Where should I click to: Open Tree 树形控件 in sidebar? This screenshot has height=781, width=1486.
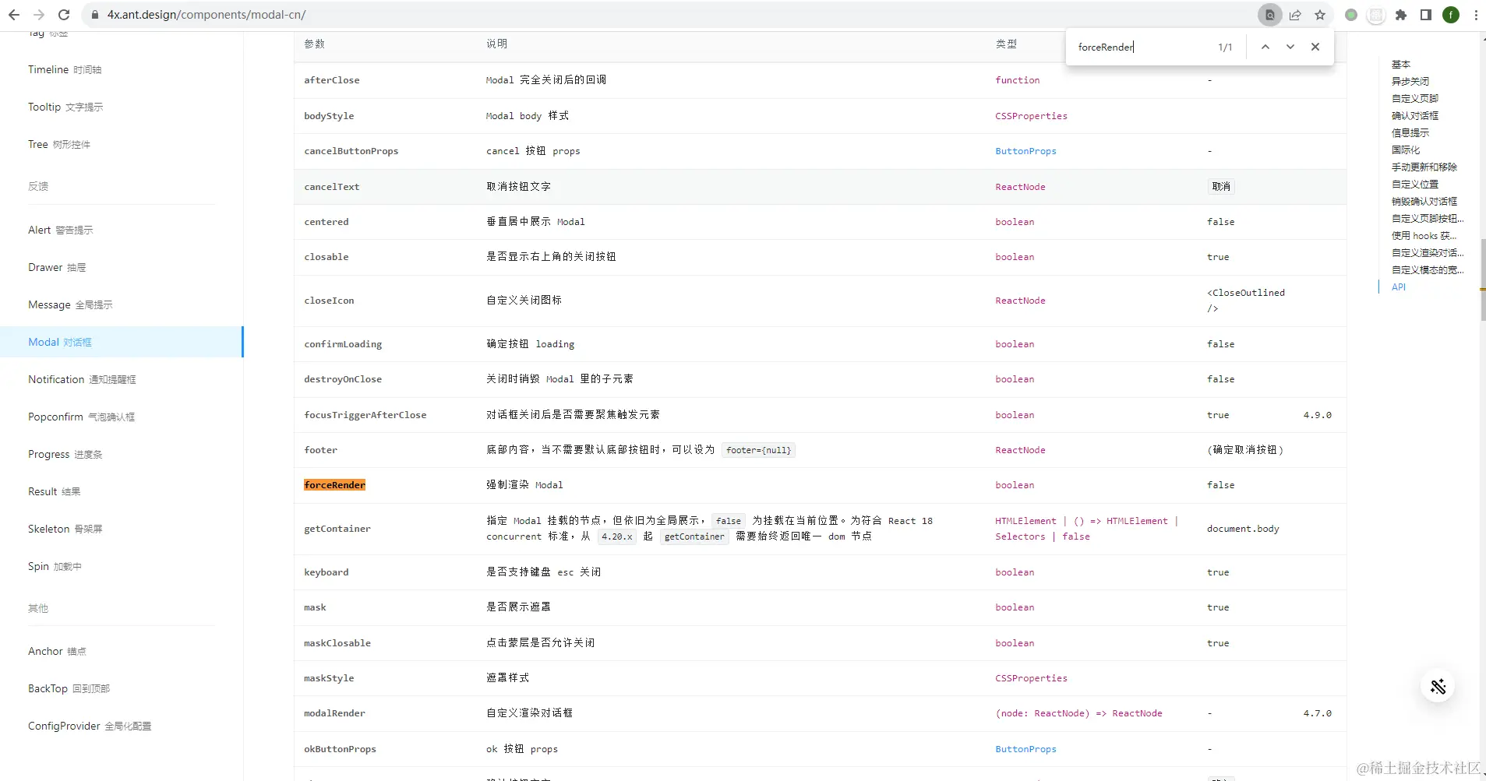click(59, 144)
